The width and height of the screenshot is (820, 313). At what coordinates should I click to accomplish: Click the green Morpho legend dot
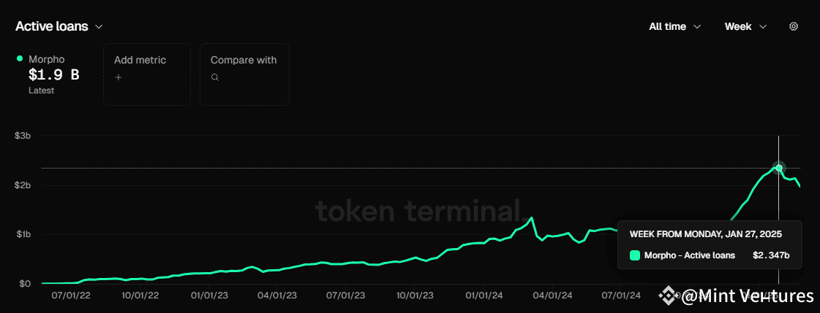tap(20, 59)
